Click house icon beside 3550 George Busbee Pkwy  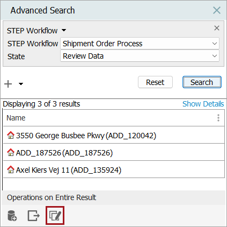11,135
